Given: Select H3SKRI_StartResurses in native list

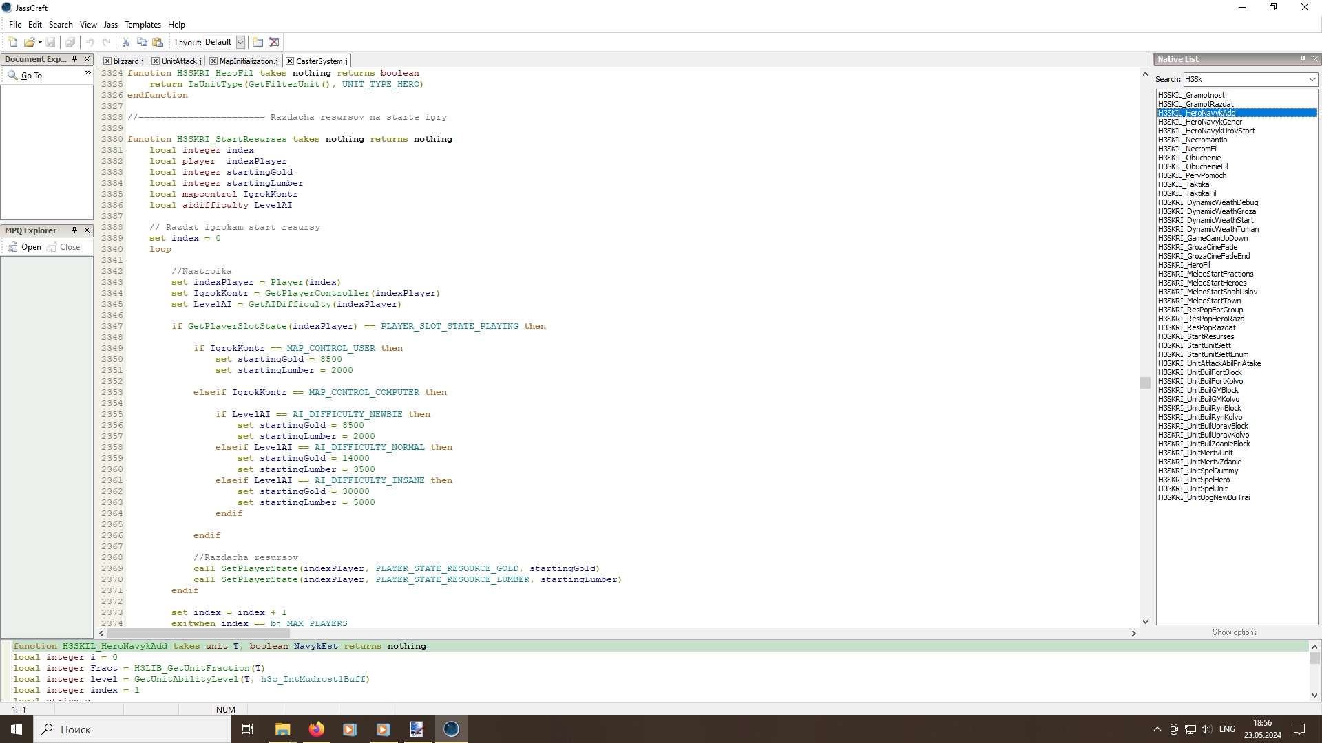Looking at the screenshot, I should click(x=1195, y=336).
